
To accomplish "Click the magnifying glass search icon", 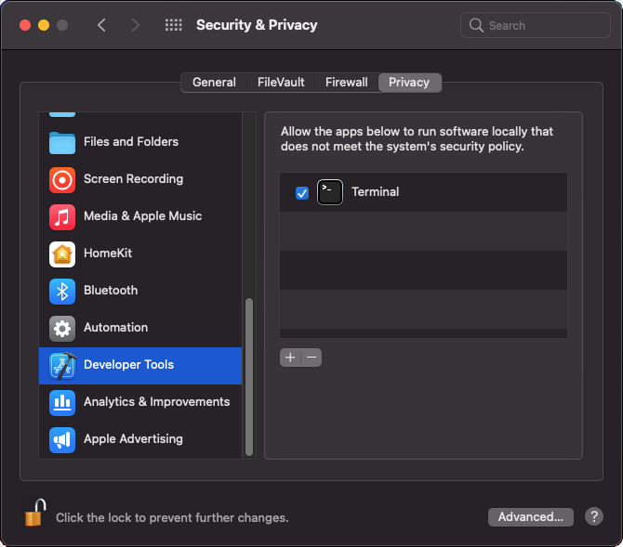I will [476, 25].
